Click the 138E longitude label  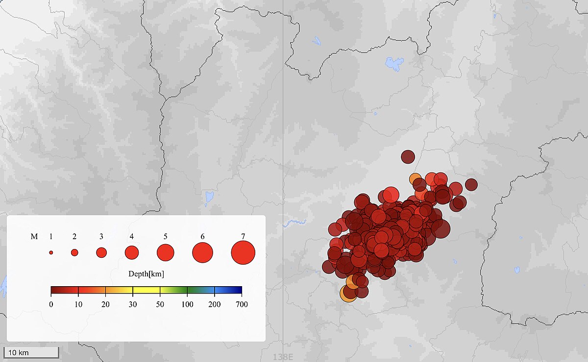point(283,358)
